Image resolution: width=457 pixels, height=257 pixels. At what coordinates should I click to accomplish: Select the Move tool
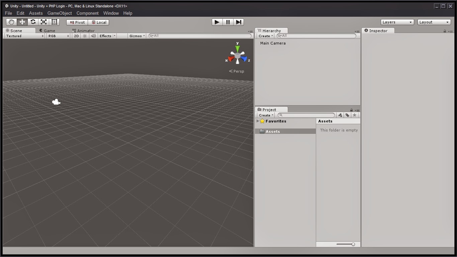pos(22,22)
